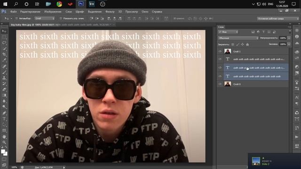Open the Изображение menu
The image size is (301, 169).
tap(53, 12)
